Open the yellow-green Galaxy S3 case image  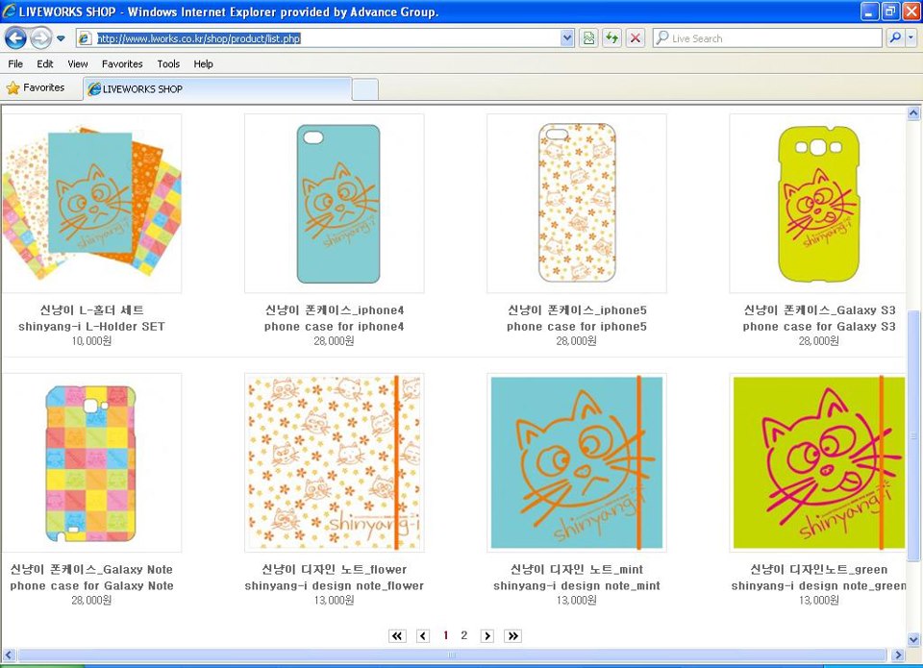(817, 203)
